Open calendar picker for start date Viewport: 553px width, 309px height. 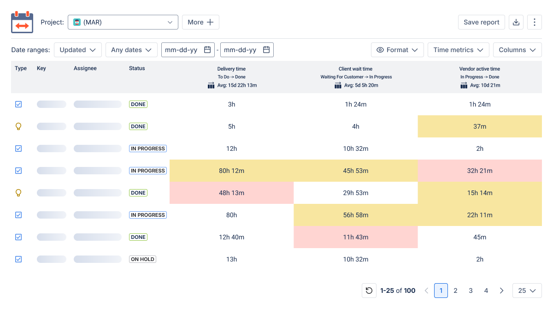[207, 50]
